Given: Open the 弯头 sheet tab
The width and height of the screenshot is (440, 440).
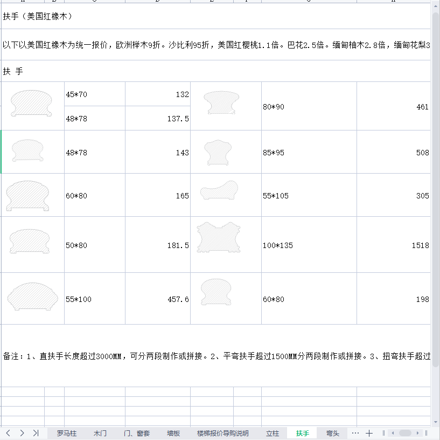Looking at the screenshot, I should tap(333, 433).
